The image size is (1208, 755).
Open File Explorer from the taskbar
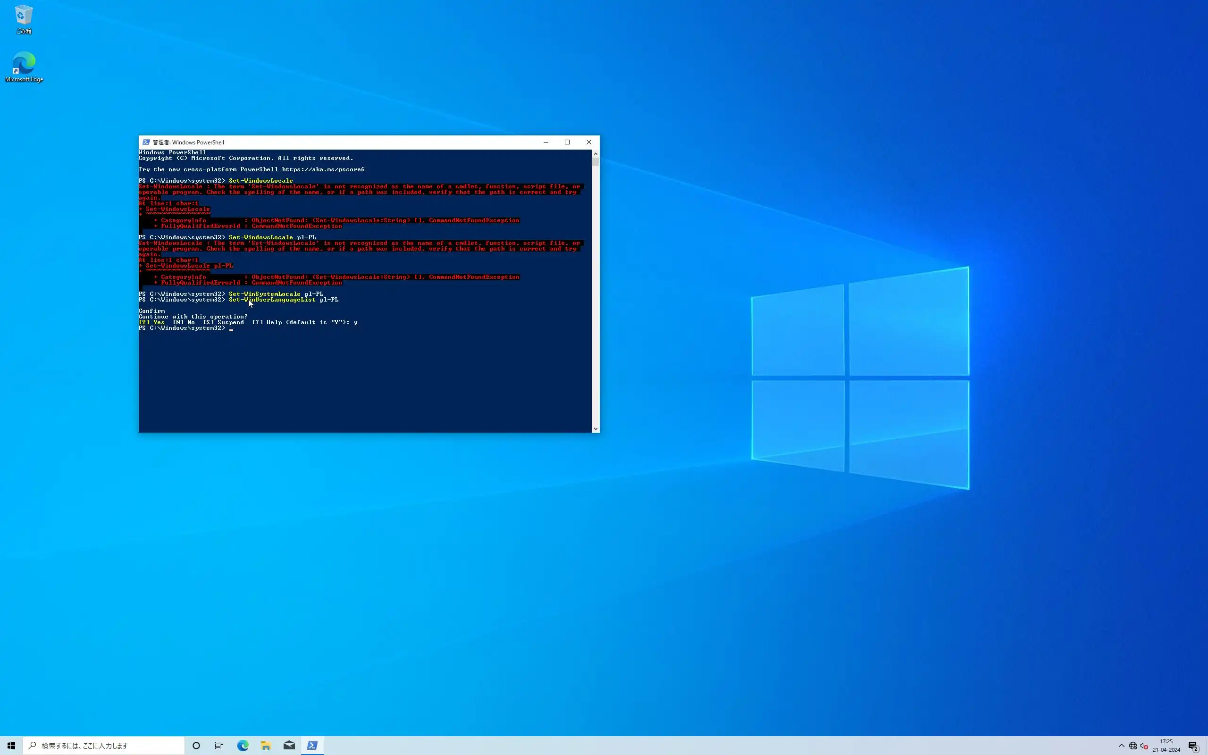tap(266, 746)
